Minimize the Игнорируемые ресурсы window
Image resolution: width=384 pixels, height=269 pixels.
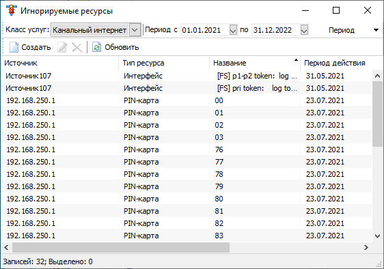pyautogui.click(x=305, y=10)
